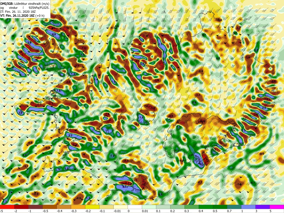This screenshot has width=284, height=213.
Task: Click the pale tan -0.1 to -0.01 swatch
Action: (106, 207)
